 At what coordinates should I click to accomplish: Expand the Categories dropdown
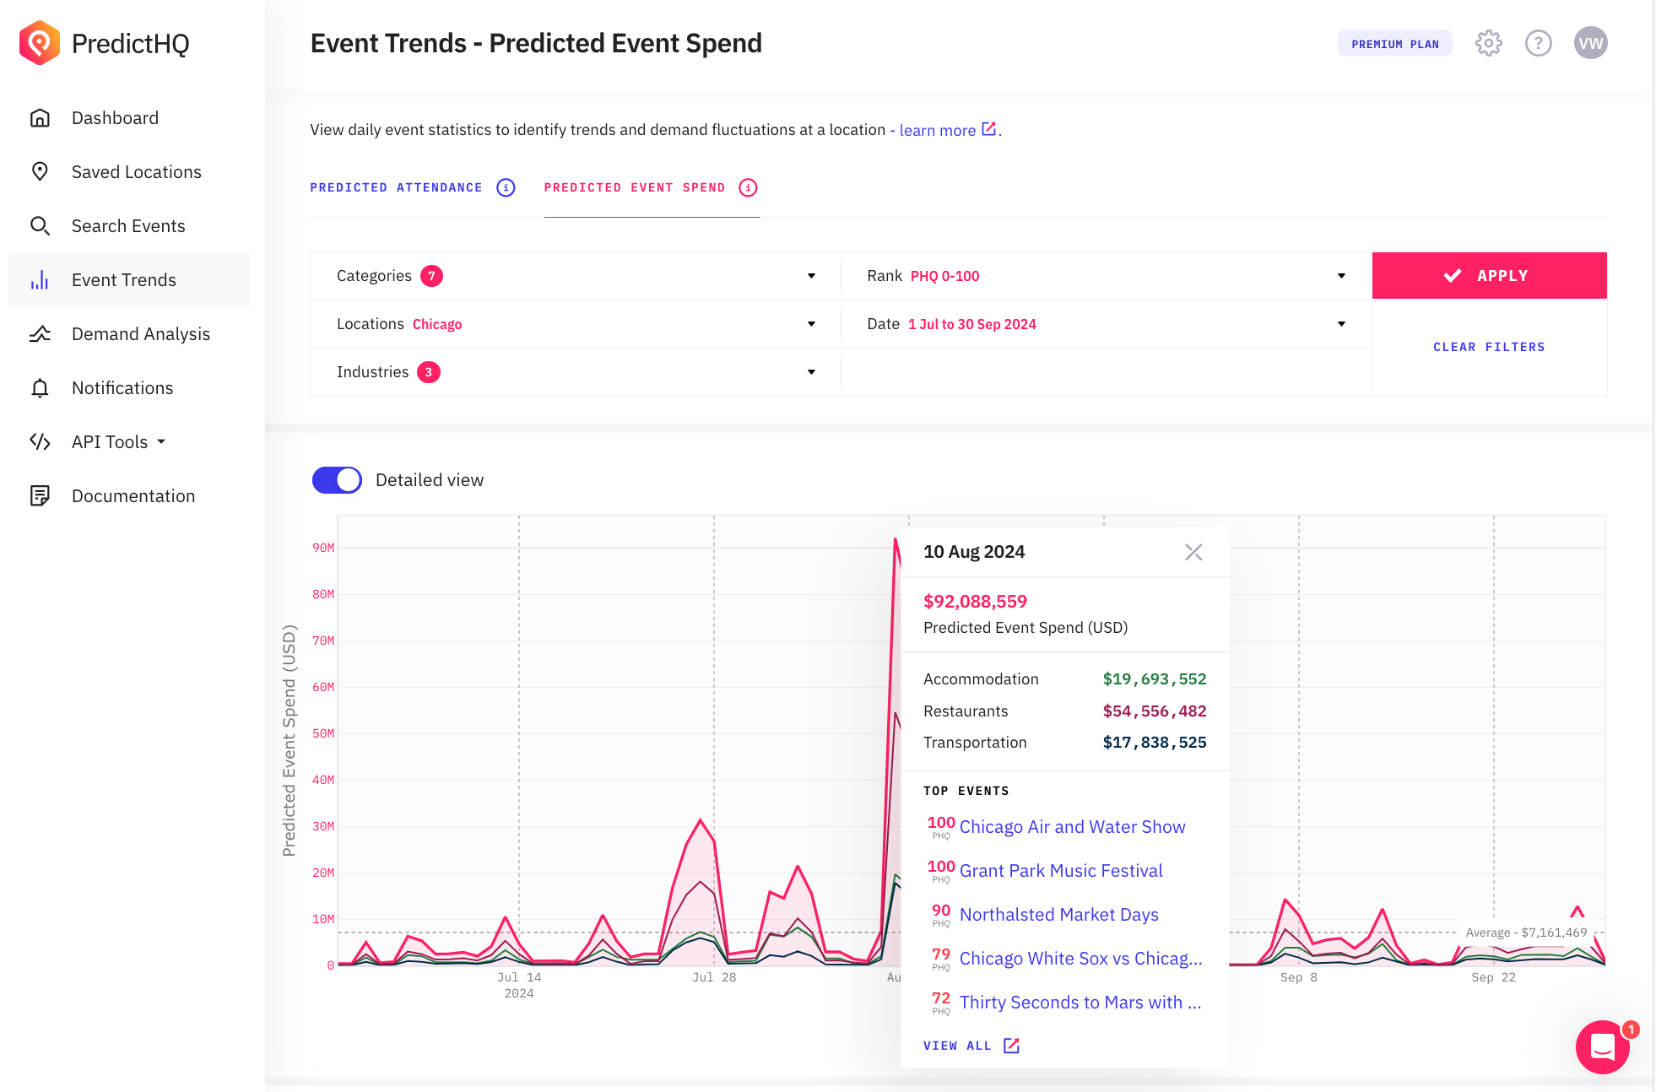(x=576, y=276)
